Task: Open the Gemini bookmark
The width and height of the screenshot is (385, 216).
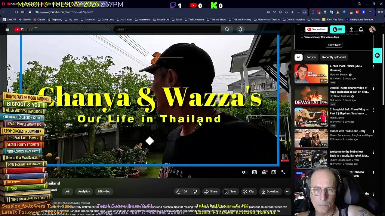Action: (25, 19)
